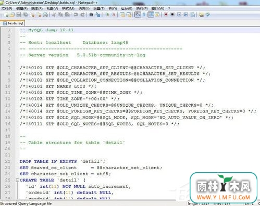Viewport: 260px width, 206px height.
Task: Click the spell check ABC icon
Action: click(x=208, y=15)
